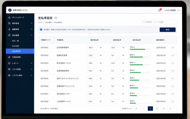Open notifications bell icon
The width and height of the screenshot is (190, 119).
160,10
